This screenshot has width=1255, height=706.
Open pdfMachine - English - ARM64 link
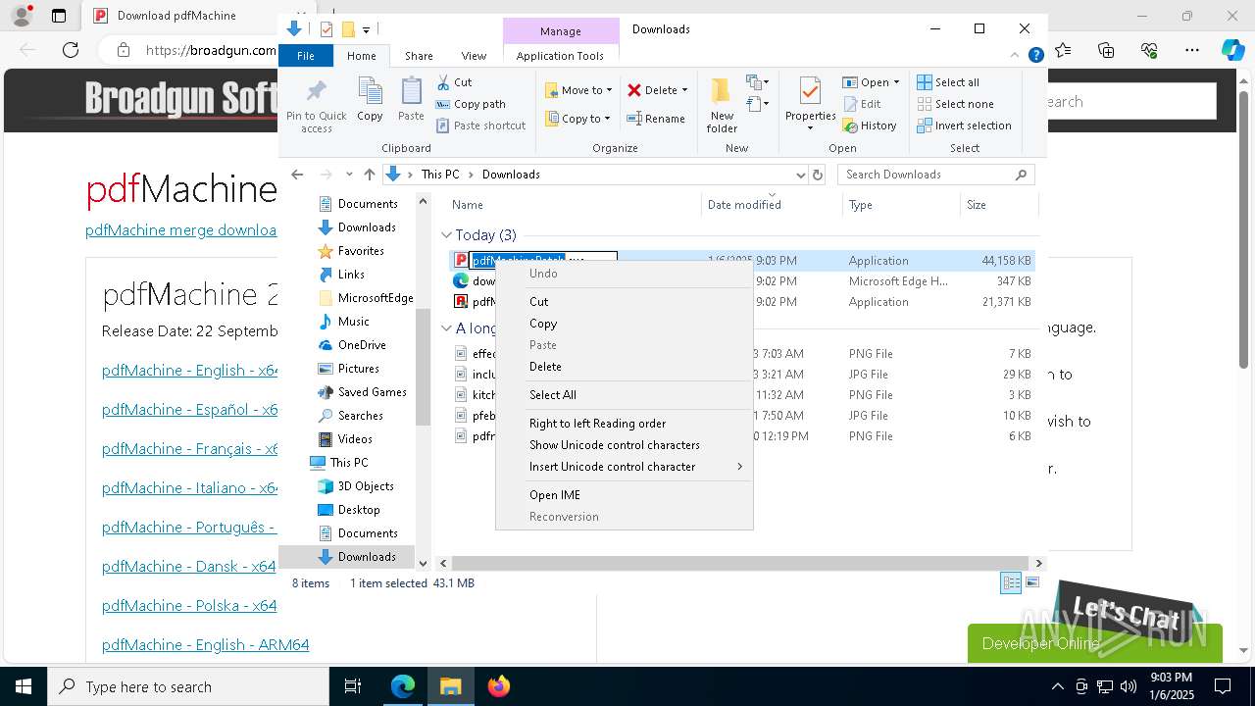pyautogui.click(x=205, y=645)
